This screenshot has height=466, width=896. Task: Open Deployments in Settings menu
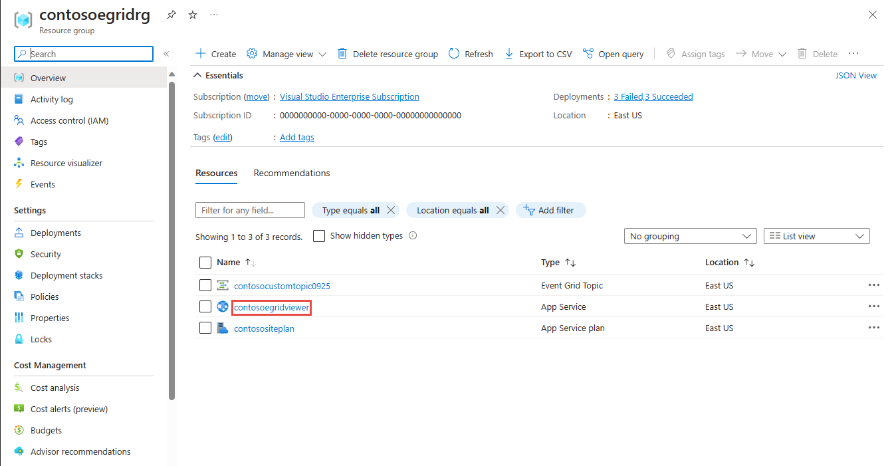[x=56, y=233]
